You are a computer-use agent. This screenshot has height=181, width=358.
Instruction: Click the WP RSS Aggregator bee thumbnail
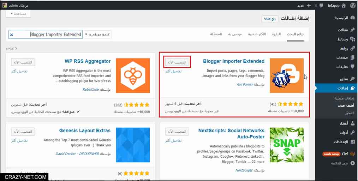point(133,76)
